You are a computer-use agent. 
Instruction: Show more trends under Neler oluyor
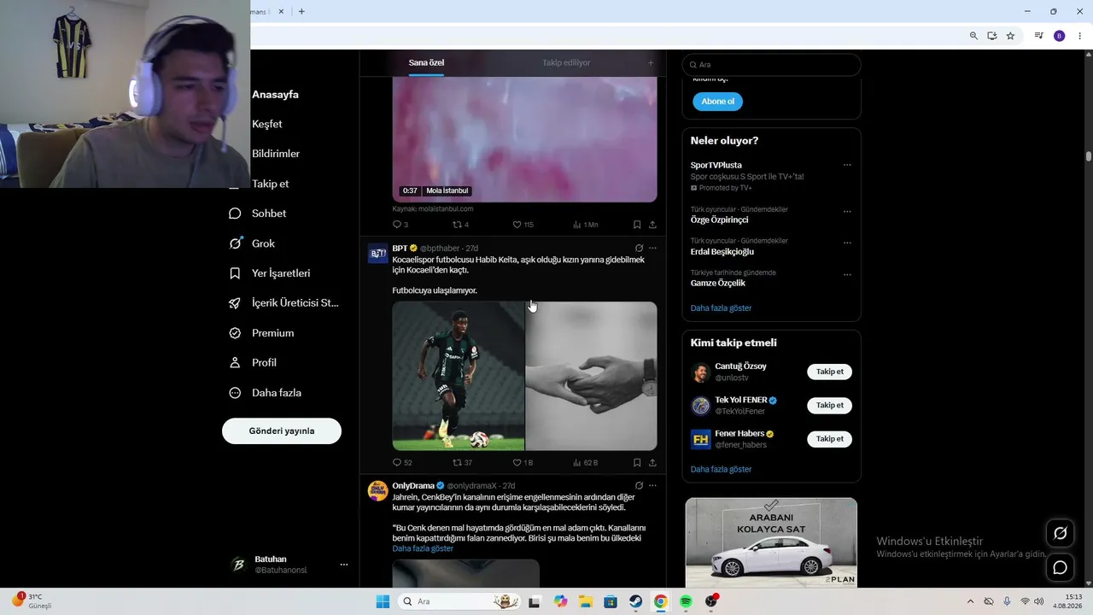(x=722, y=308)
